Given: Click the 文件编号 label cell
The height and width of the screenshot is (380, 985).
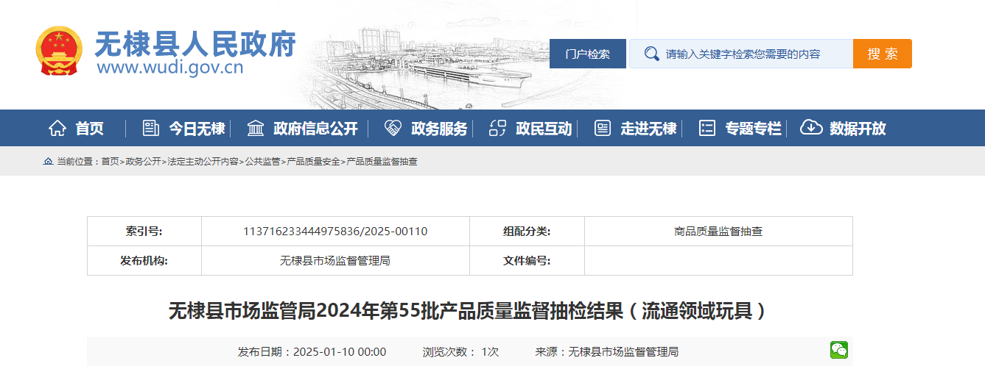Looking at the screenshot, I should (527, 260).
